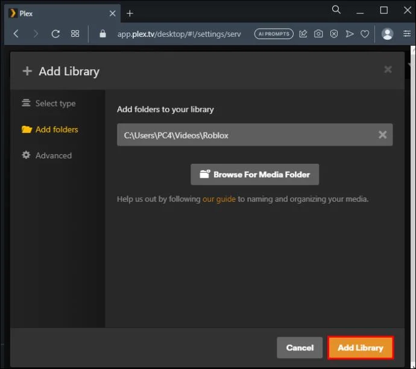
Task: Click the edit page pencil icon
Action: point(303,34)
